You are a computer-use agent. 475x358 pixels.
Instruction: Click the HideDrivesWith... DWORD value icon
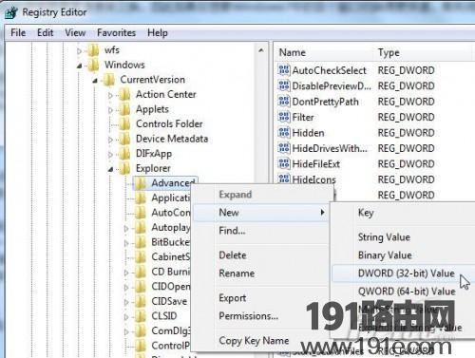284,148
